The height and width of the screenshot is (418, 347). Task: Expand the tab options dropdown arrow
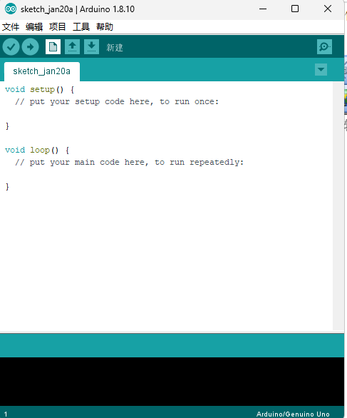pos(321,70)
